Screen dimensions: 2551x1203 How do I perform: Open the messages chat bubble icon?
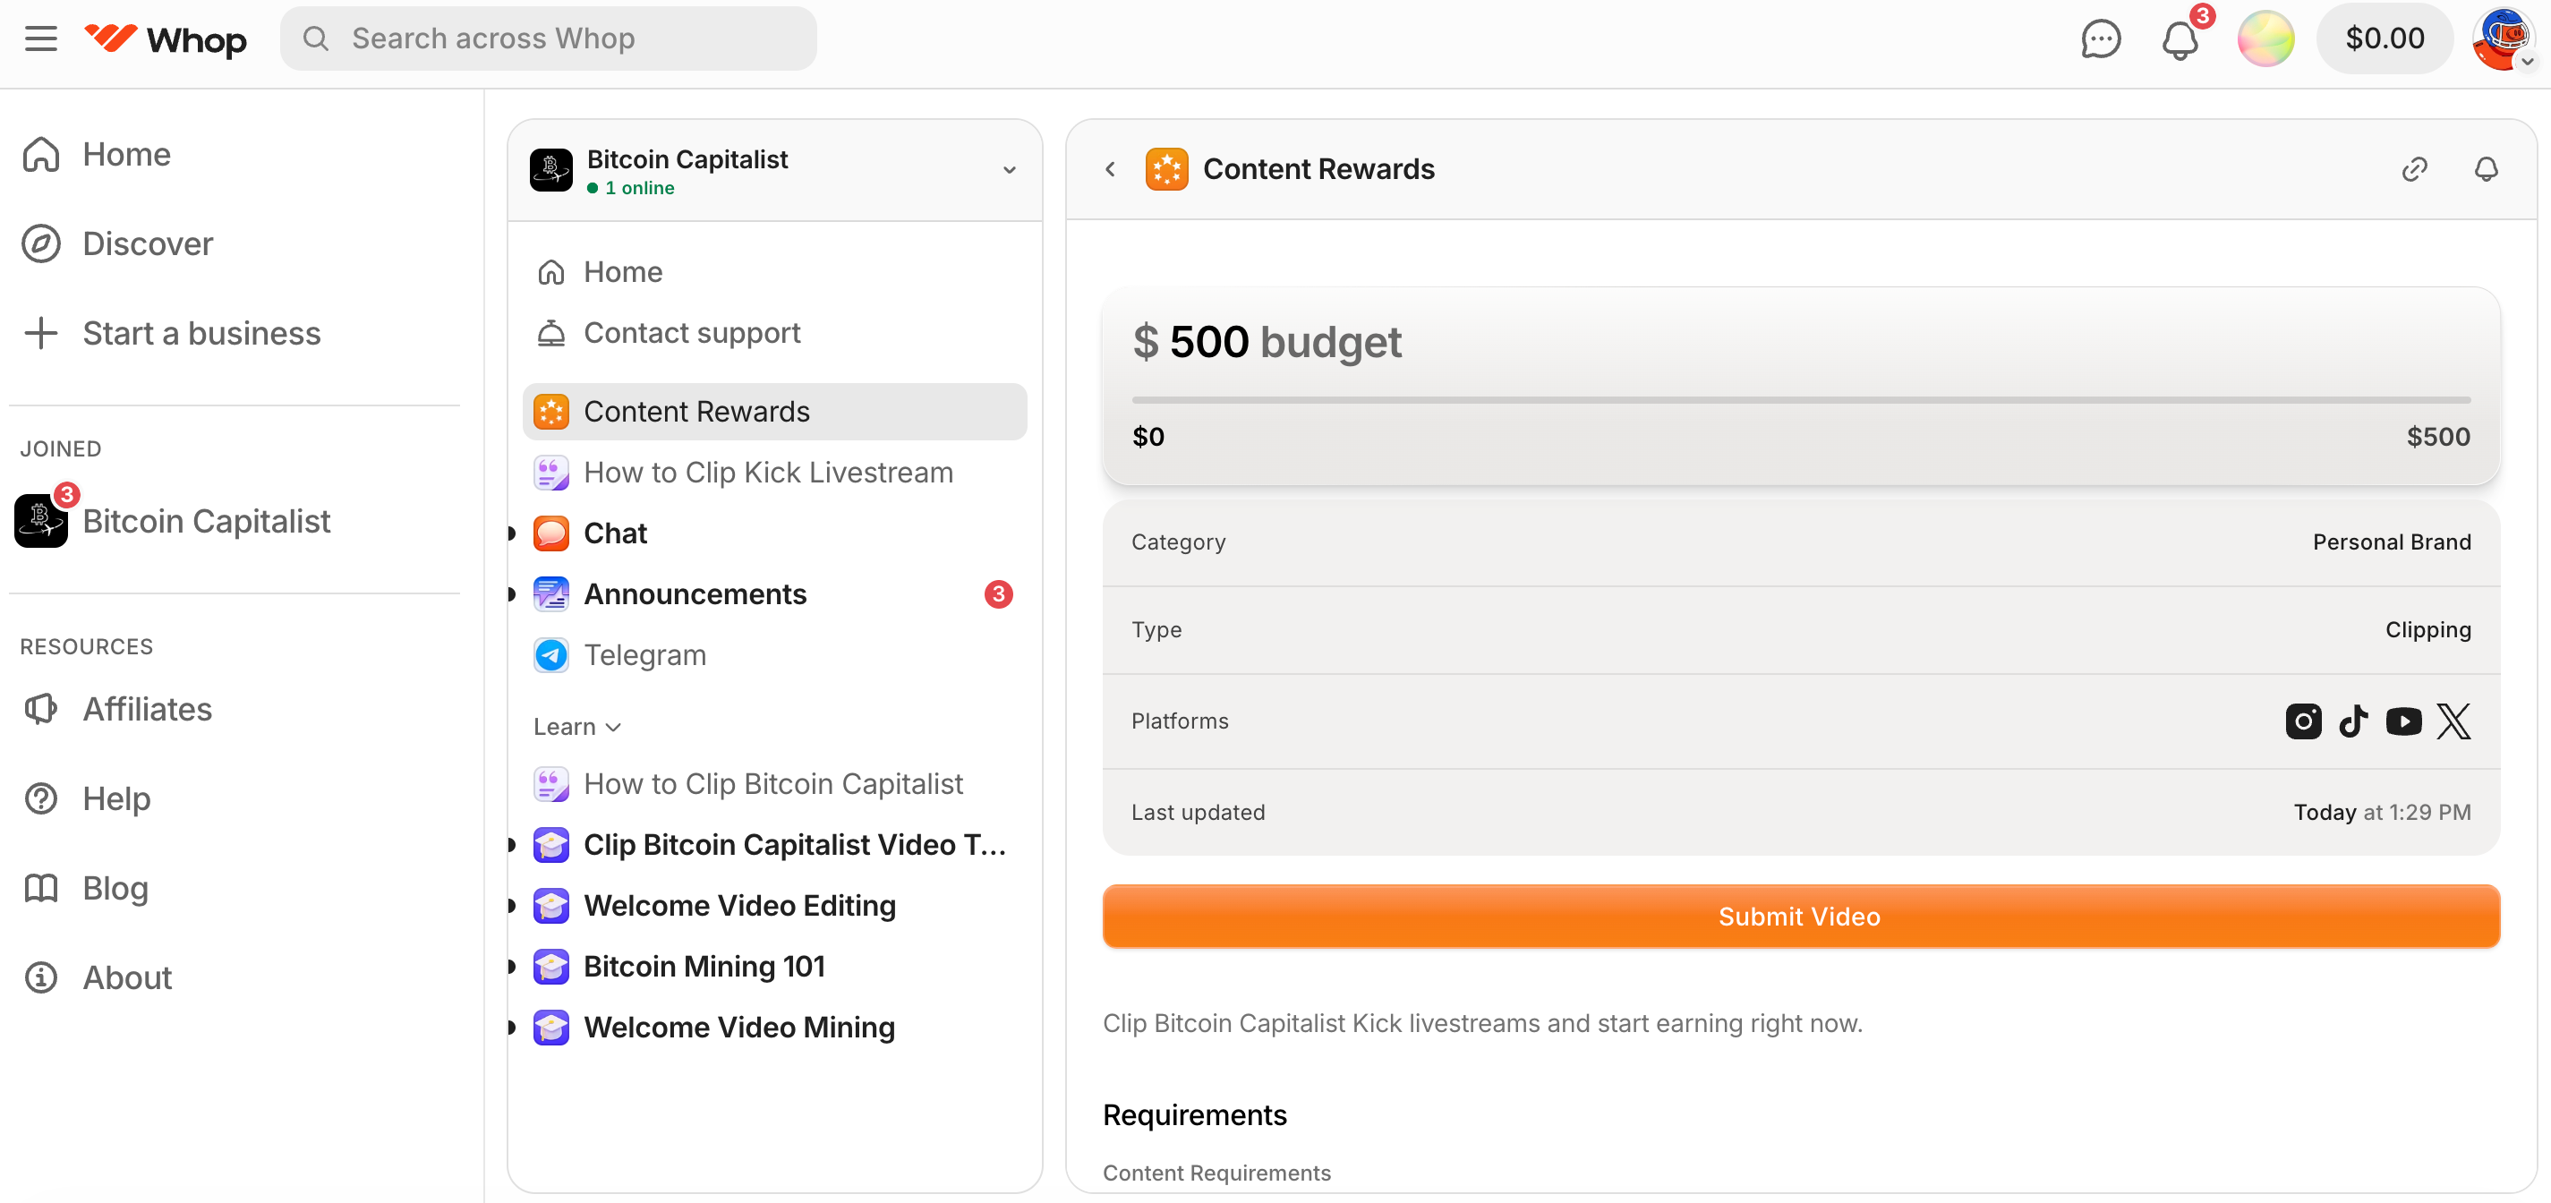point(2101,38)
